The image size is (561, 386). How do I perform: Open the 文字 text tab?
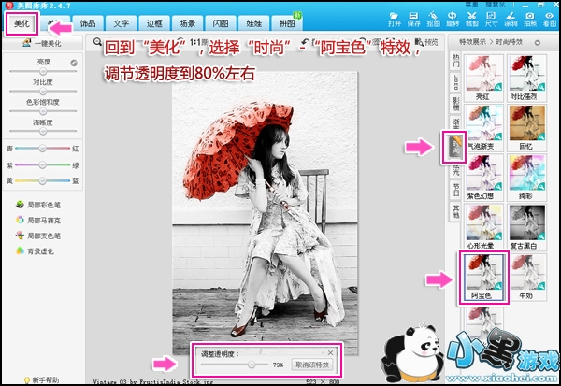point(119,21)
